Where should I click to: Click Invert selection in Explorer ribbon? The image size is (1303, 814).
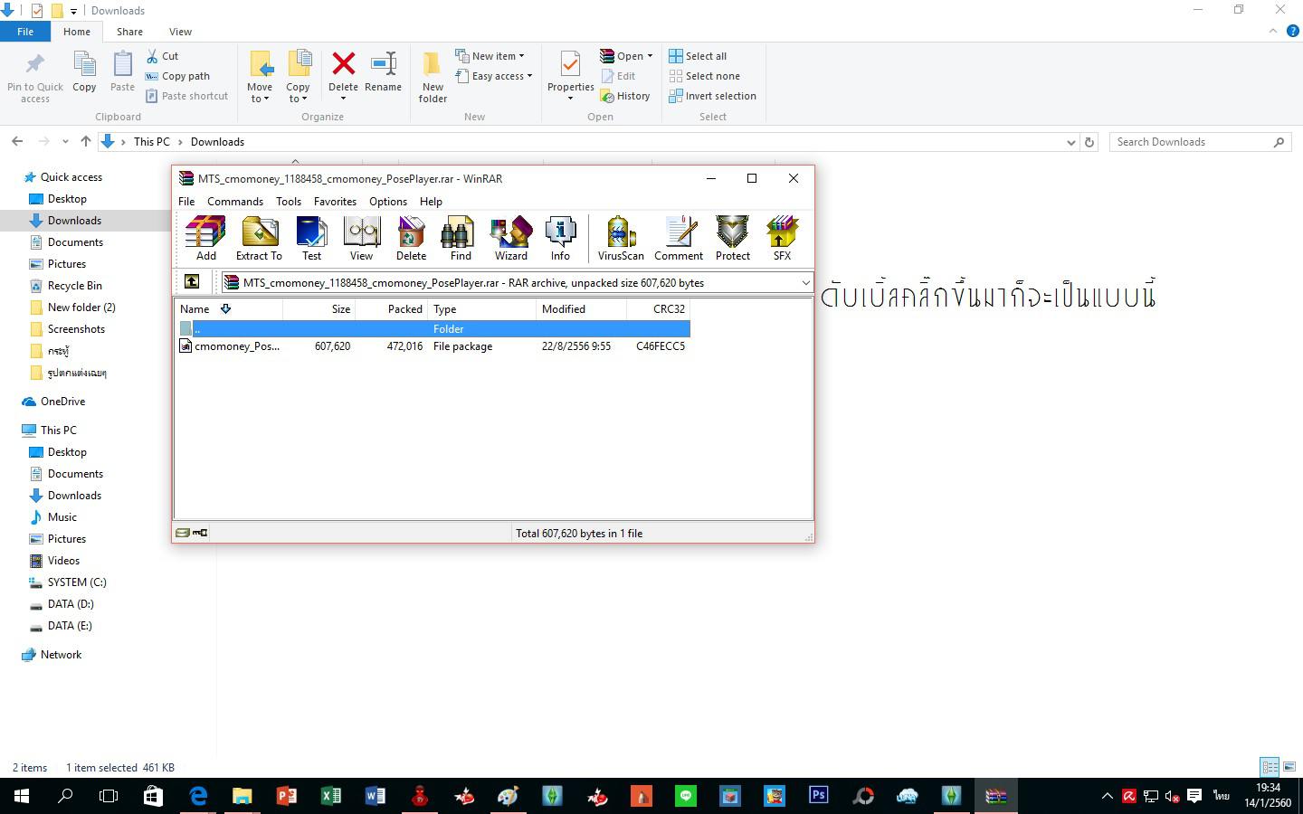click(x=712, y=96)
